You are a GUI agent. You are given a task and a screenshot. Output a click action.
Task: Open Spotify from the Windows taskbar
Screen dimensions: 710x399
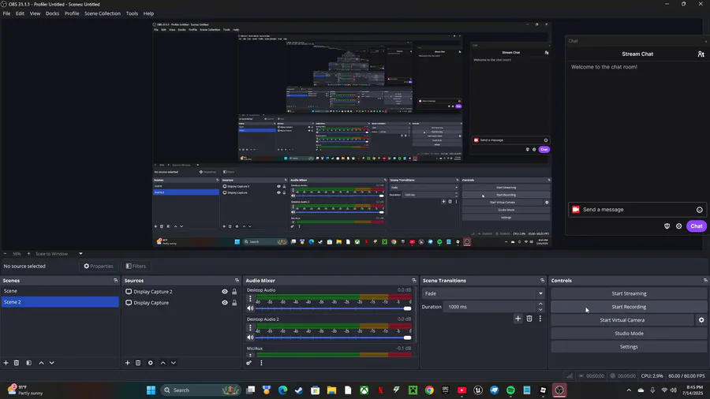click(x=510, y=390)
